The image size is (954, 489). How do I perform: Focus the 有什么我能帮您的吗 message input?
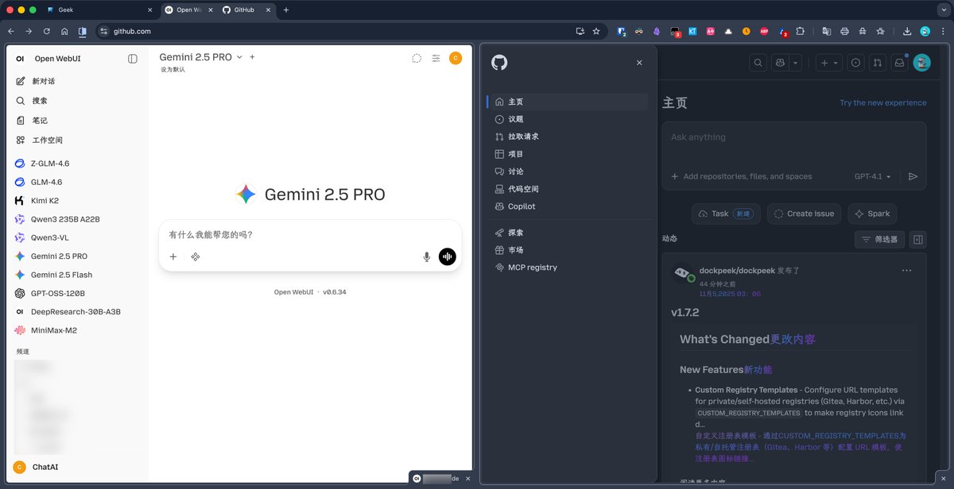point(310,235)
